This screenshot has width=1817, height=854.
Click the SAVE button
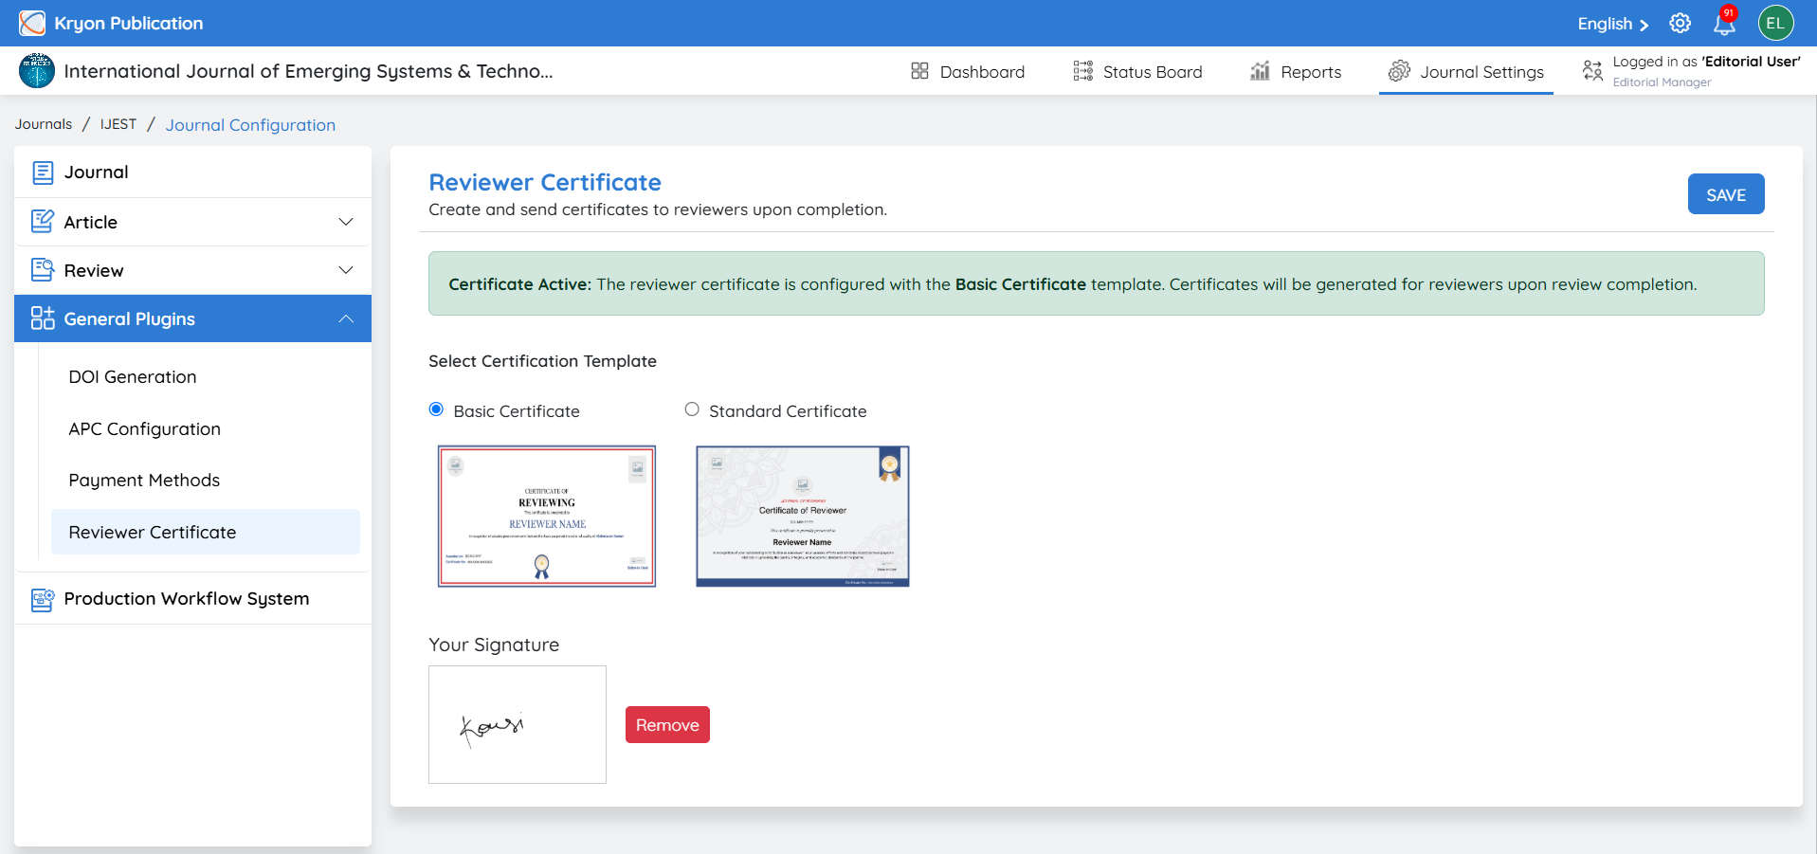(1726, 194)
